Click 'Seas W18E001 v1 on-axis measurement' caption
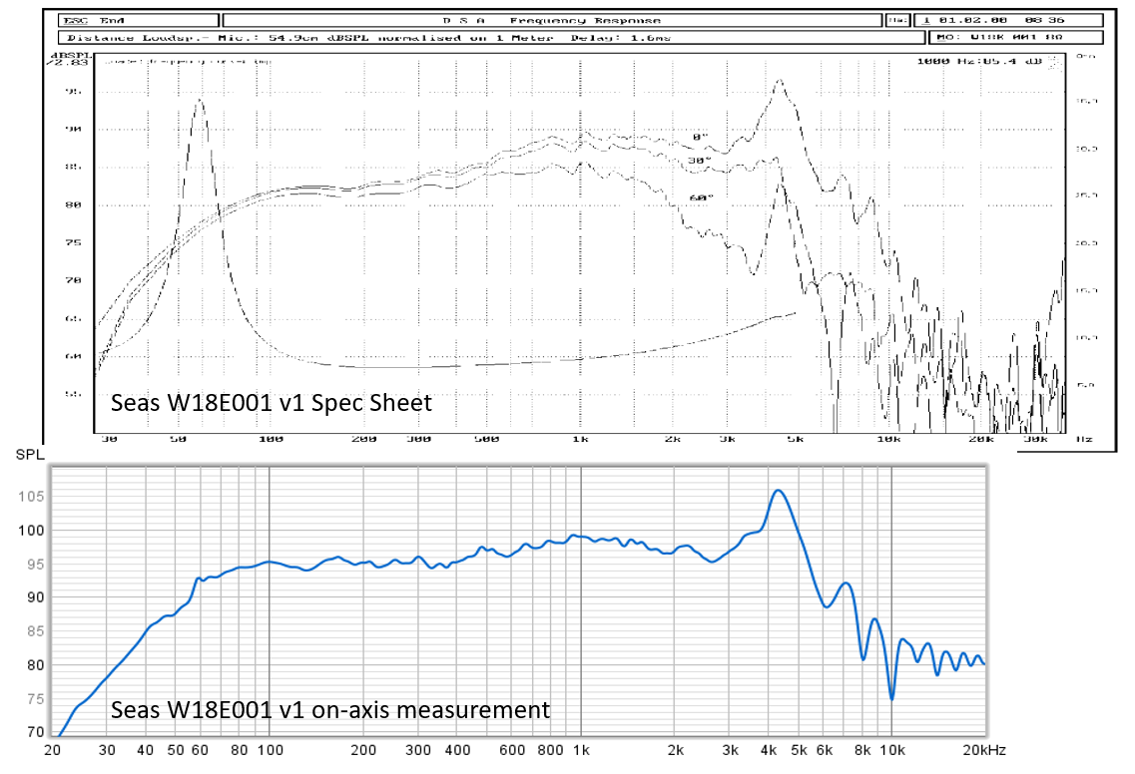Screen dimensions: 1135x774 coord(330,710)
